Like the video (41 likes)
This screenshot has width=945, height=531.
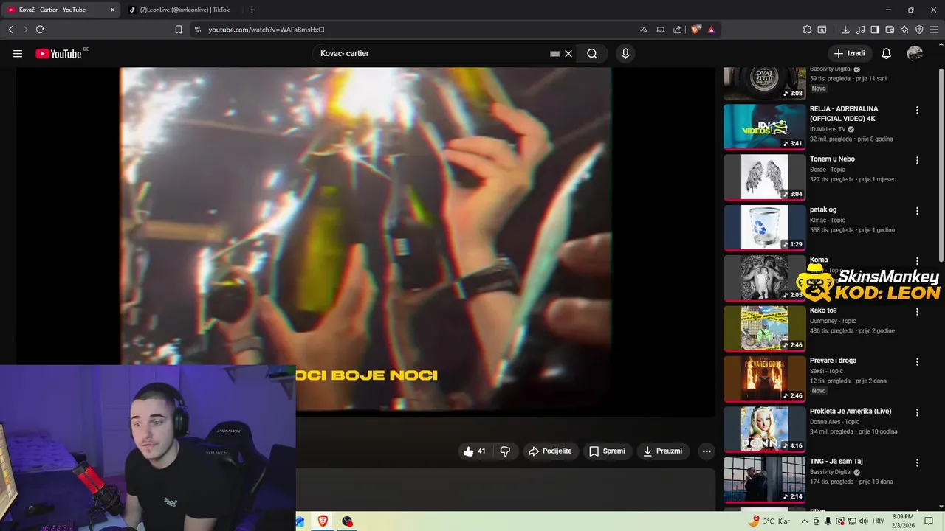pos(474,451)
